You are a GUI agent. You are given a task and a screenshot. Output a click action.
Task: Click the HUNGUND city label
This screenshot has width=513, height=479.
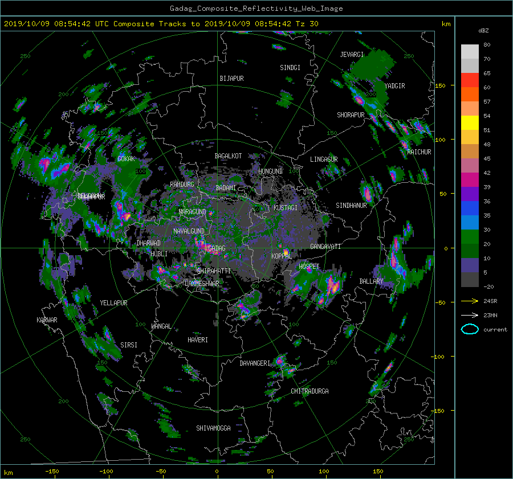(270, 171)
